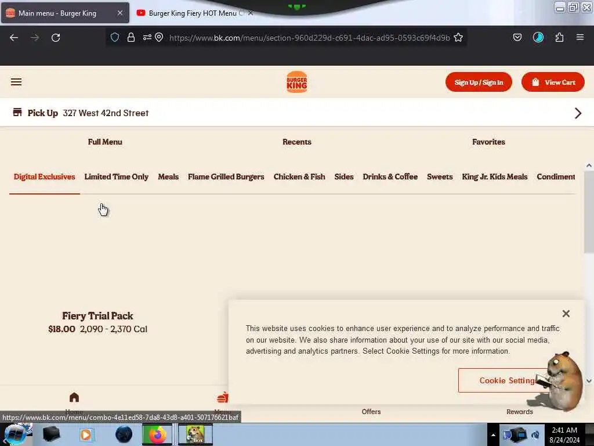Image resolution: width=594 pixels, height=446 pixels.
Task: Click the scrollbar down arrow
Action: click(589, 380)
